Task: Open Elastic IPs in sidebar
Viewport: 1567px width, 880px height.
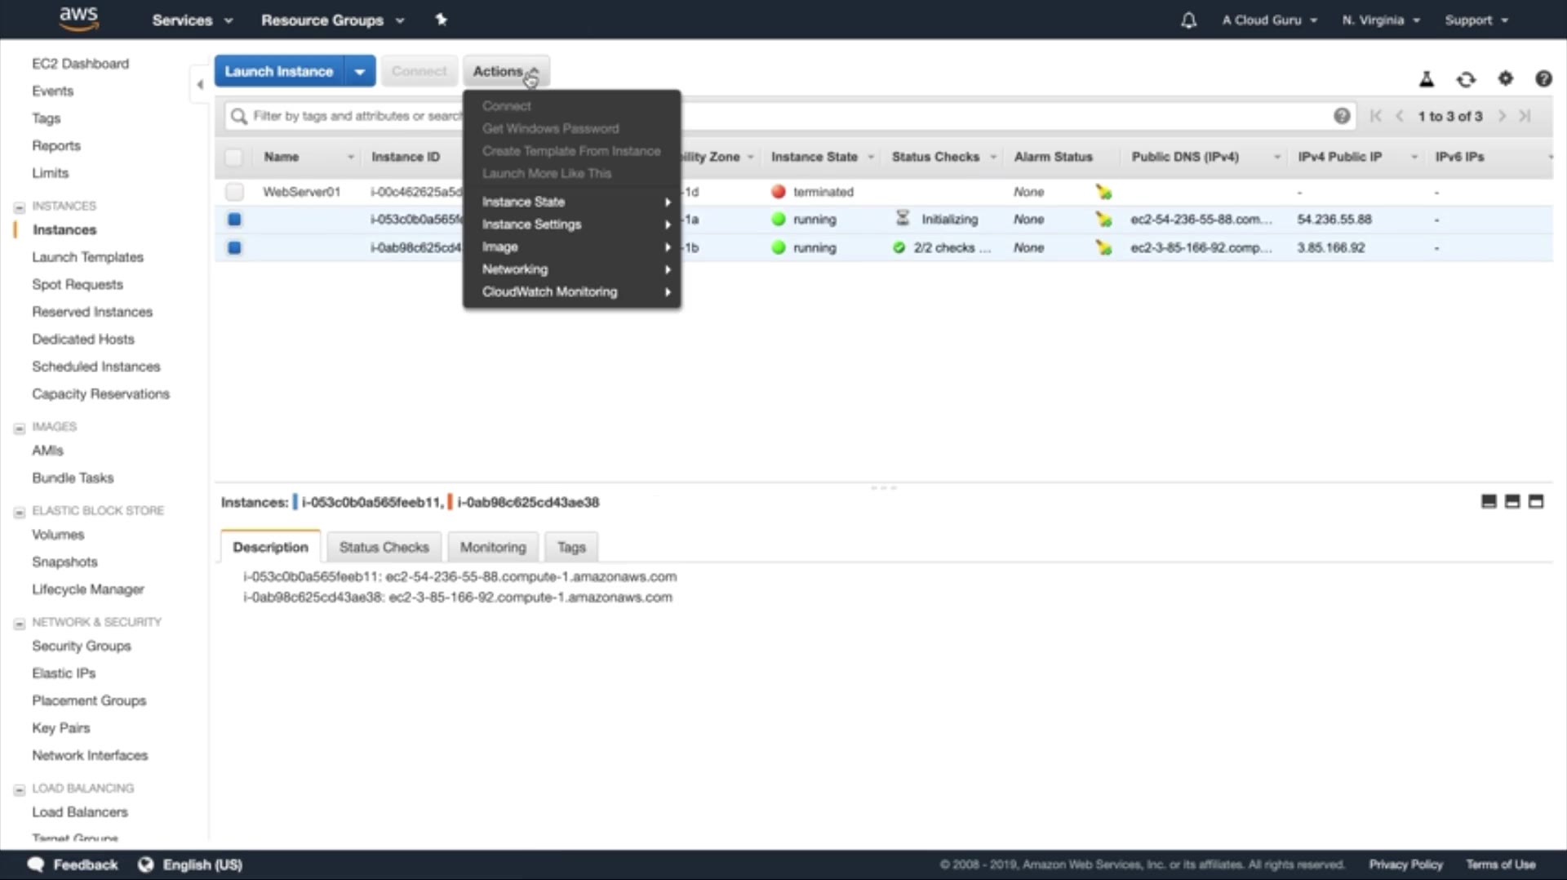Action: (64, 673)
